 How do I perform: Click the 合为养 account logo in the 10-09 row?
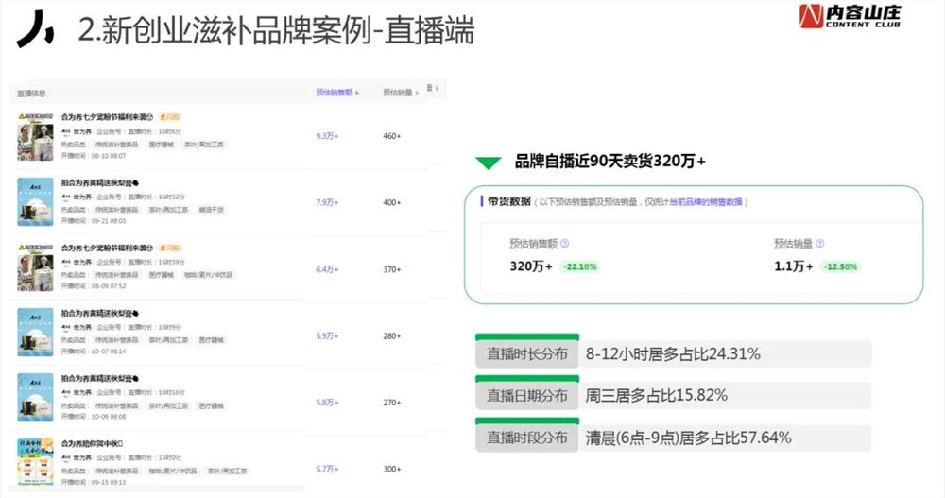pos(66,392)
